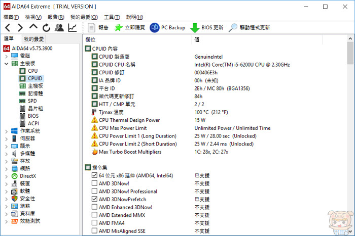This screenshot has height=236, width=355.
Task: Click the 組態 configuration icon in tree
Action: (14, 206)
